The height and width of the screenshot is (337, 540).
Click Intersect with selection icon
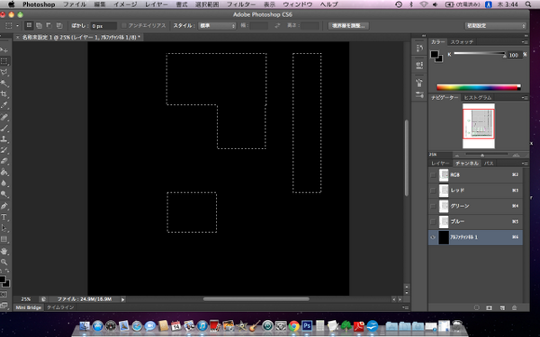coord(59,25)
